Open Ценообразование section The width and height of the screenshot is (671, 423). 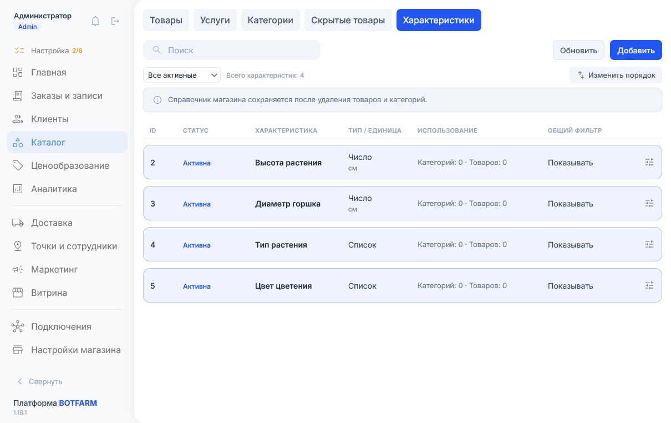(x=67, y=165)
